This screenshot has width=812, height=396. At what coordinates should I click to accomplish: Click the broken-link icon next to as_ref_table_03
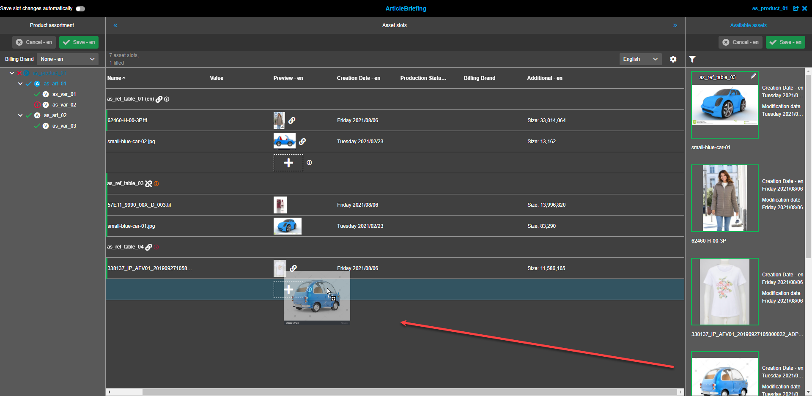coord(148,183)
